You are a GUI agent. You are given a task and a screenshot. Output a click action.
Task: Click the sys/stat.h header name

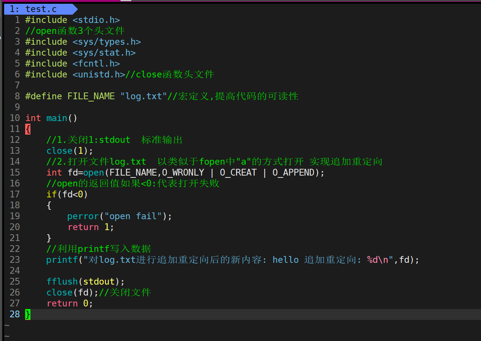pyautogui.click(x=104, y=53)
